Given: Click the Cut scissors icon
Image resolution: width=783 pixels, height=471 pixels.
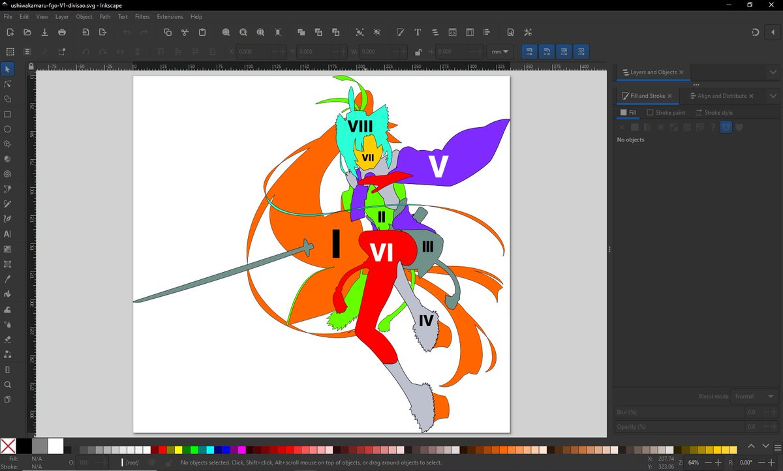Looking at the screenshot, I should click(185, 32).
